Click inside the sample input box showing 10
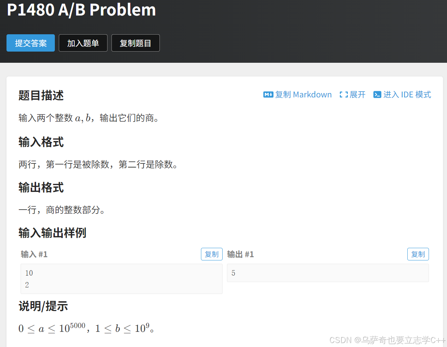 pyautogui.click(x=122, y=279)
